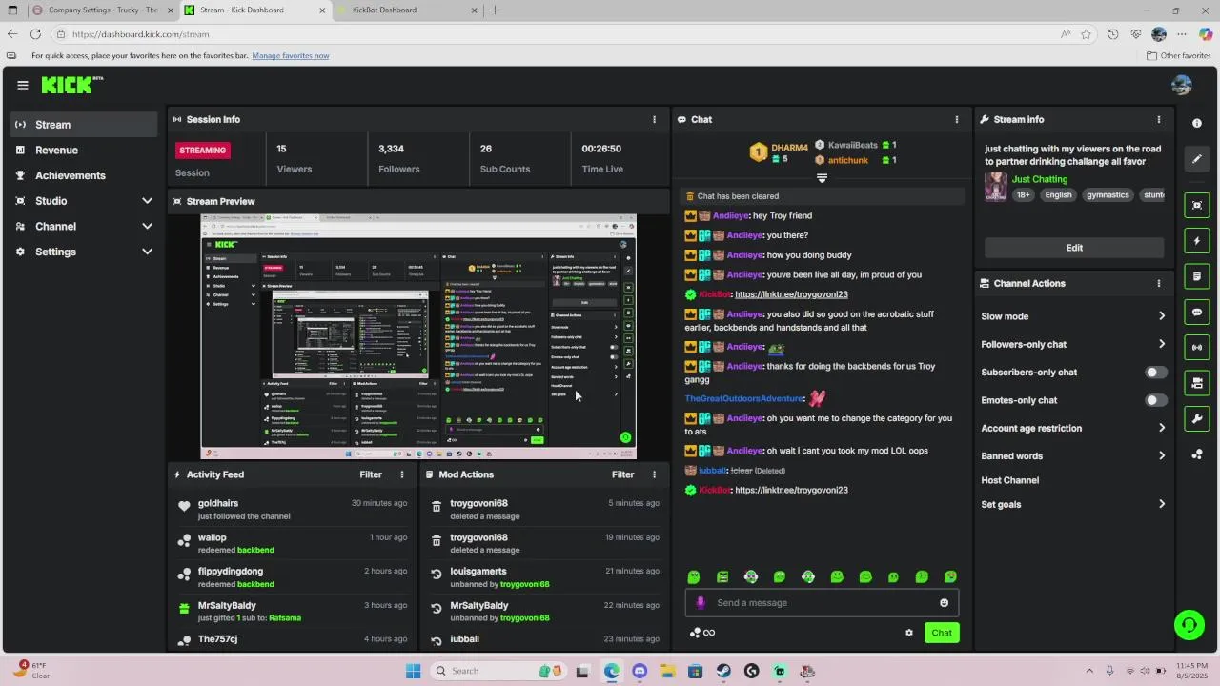Open Chat panel three-dot menu
The width and height of the screenshot is (1220, 686).
click(x=957, y=120)
